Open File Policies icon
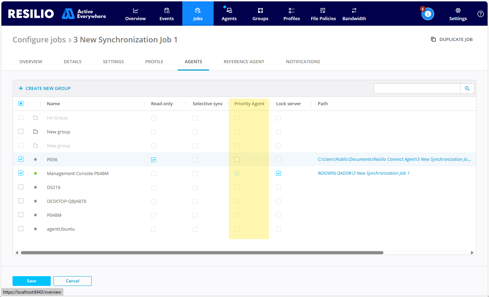 pyautogui.click(x=323, y=11)
